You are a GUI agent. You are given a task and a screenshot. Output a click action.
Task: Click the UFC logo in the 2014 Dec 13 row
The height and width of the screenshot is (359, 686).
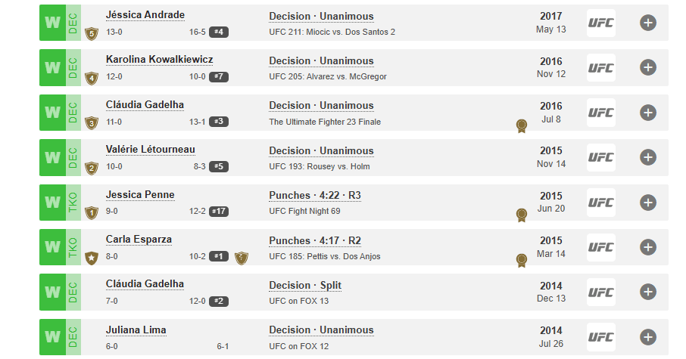pyautogui.click(x=600, y=292)
